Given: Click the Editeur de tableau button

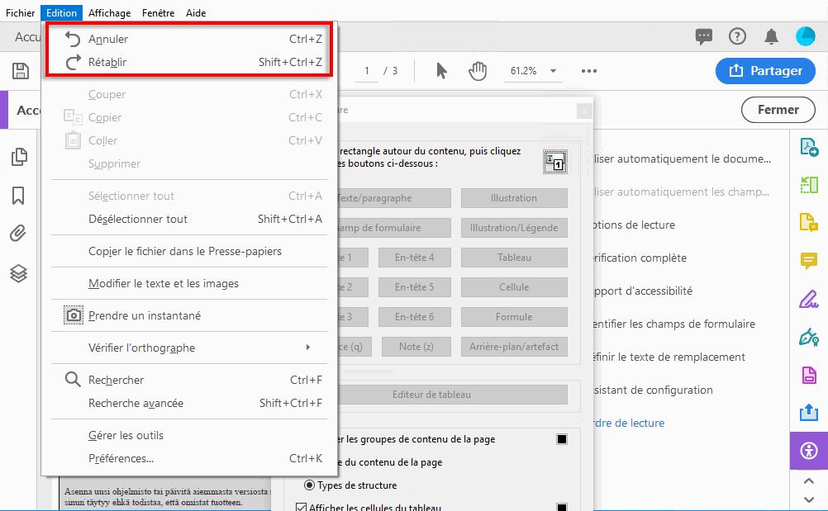Looking at the screenshot, I should (452, 395).
